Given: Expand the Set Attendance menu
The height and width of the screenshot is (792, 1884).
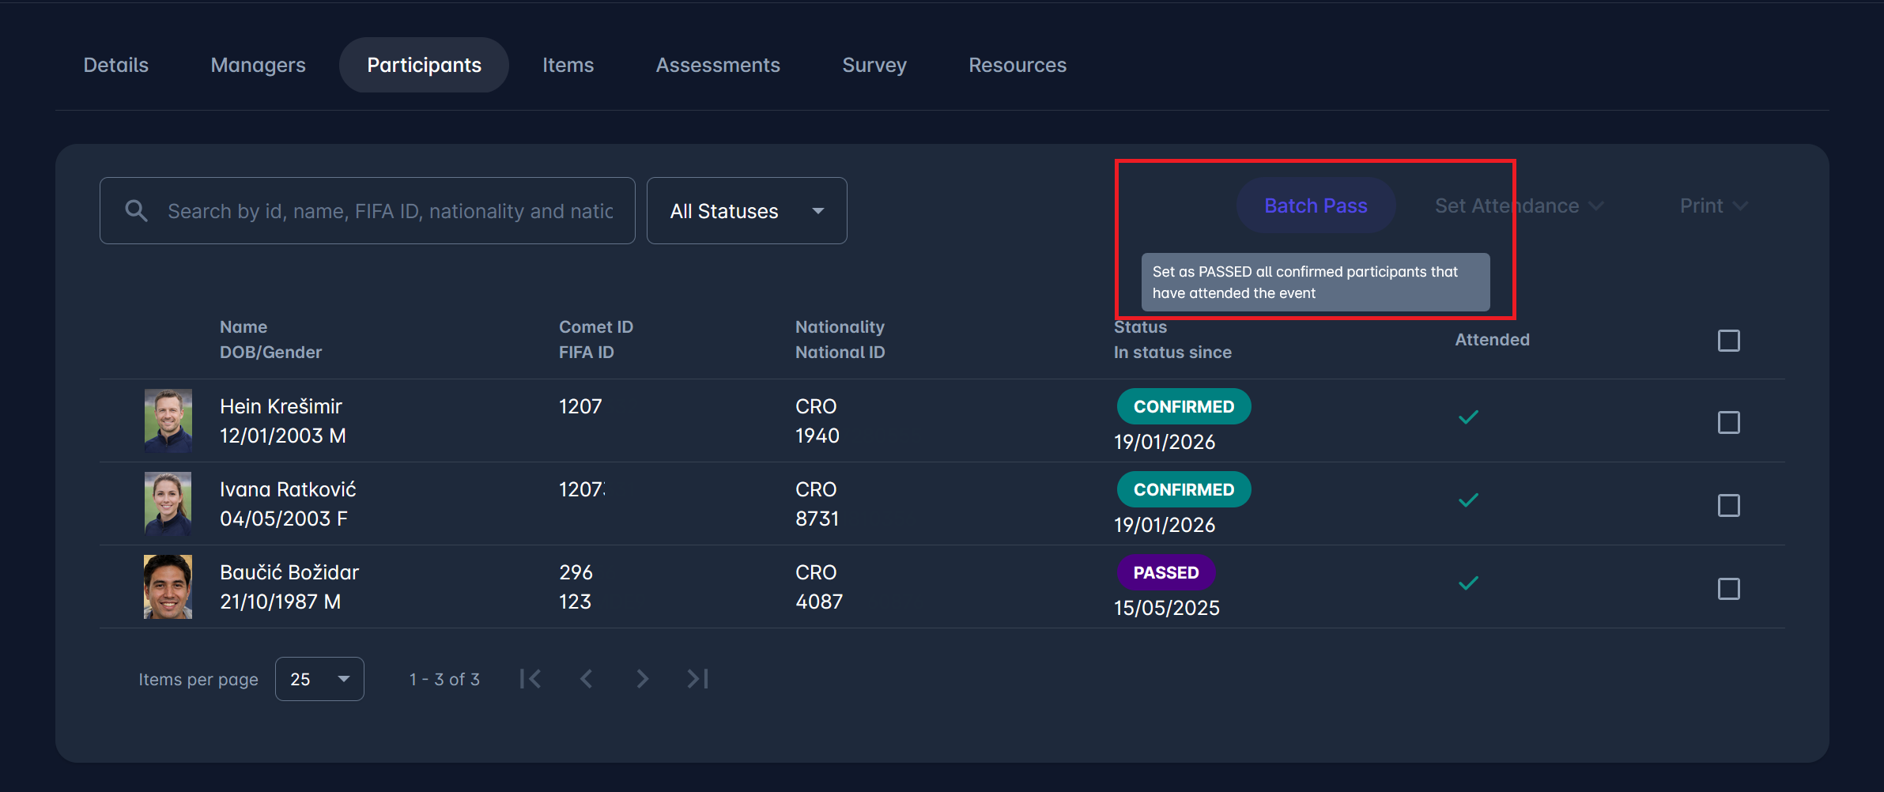Looking at the screenshot, I should click(1519, 206).
